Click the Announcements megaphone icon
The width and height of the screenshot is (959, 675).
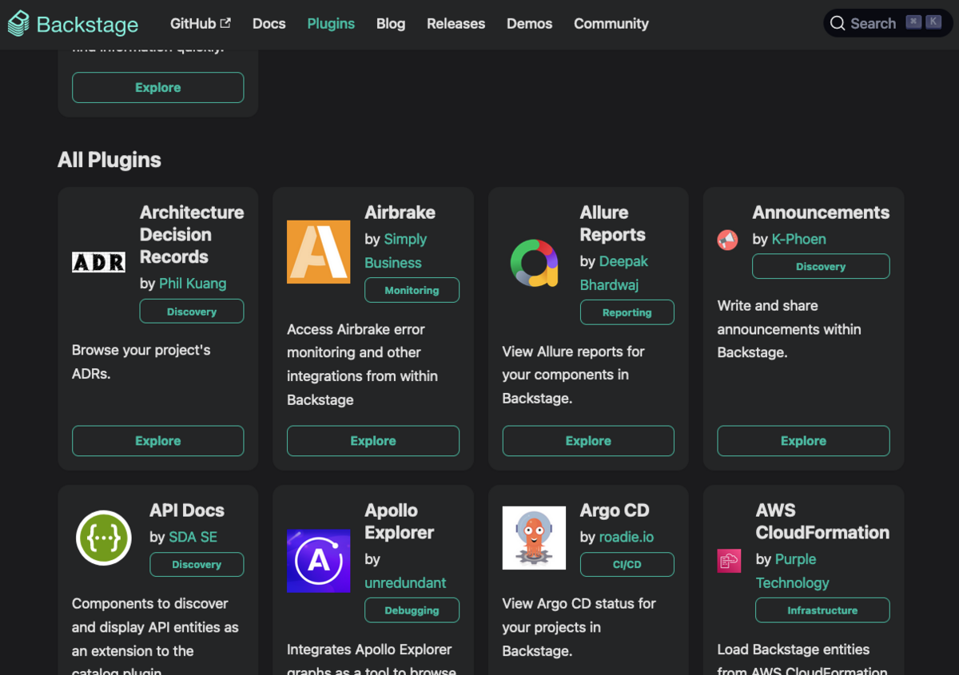tap(727, 240)
